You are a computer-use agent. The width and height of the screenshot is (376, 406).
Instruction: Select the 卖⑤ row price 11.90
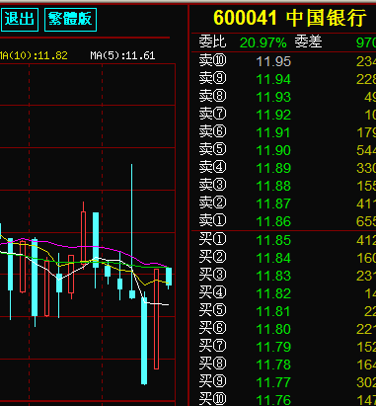coord(273,150)
